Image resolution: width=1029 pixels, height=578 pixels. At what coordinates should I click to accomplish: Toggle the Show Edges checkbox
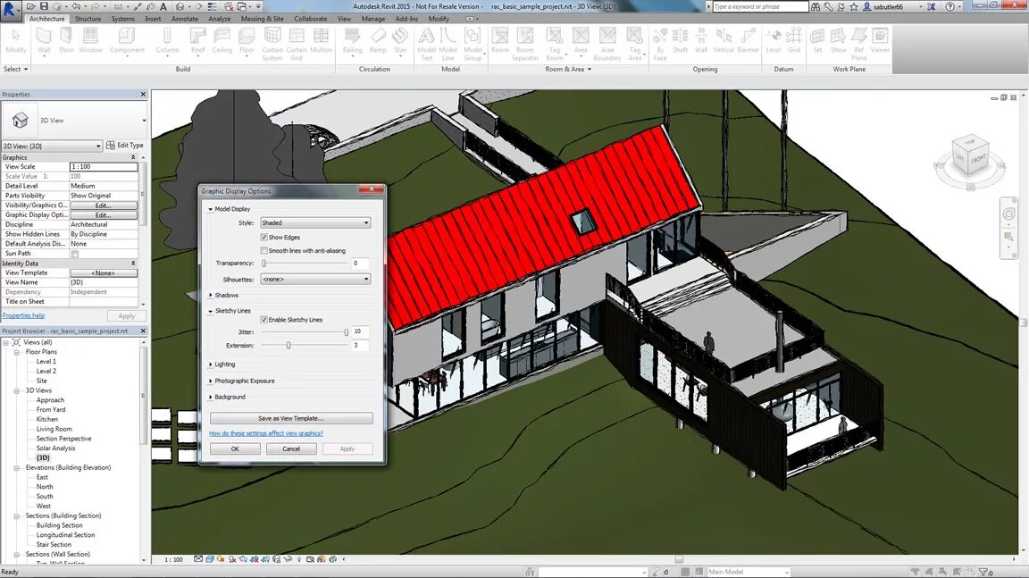pos(264,237)
